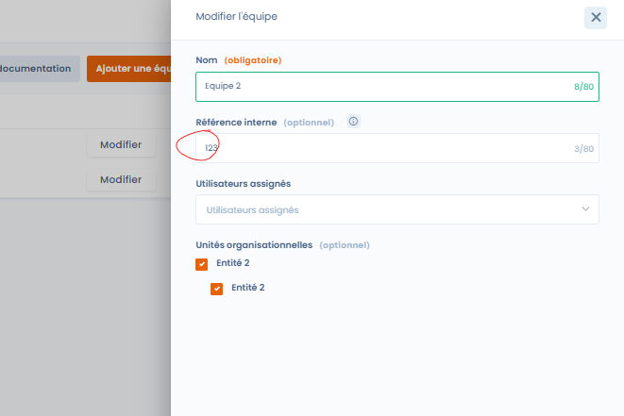624x416 pixels.
Task: Close the Modifier l'équipe panel
Action: [x=596, y=17]
